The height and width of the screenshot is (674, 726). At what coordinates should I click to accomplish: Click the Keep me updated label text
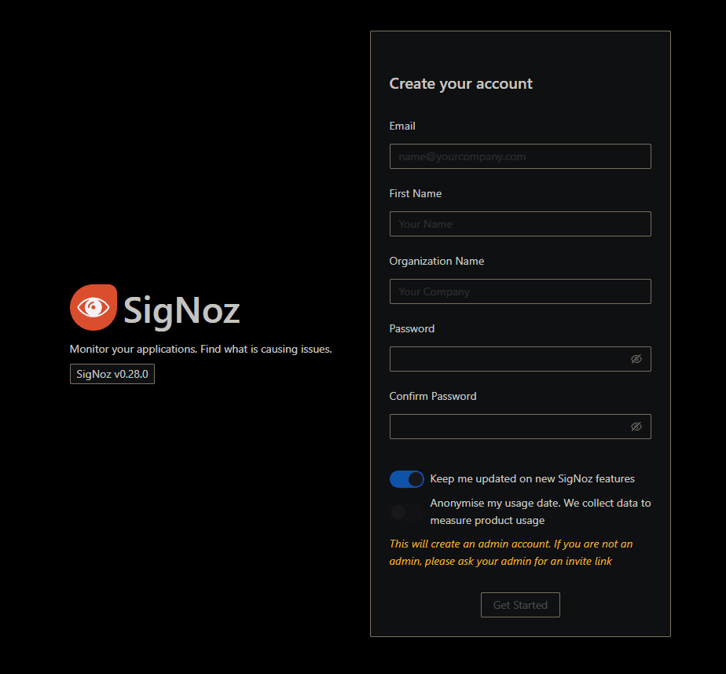click(x=533, y=478)
